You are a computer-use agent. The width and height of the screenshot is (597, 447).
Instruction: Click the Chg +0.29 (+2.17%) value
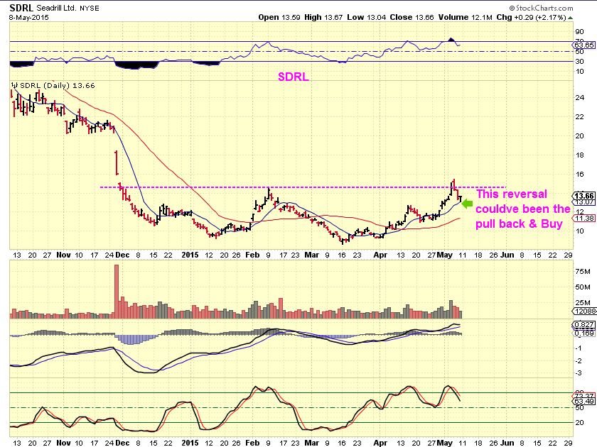[531, 18]
